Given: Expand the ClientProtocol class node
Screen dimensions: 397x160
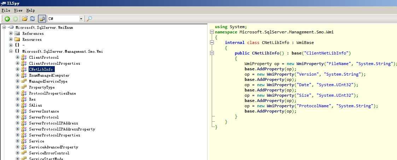Looking at the screenshot, I should tap(17, 57).
